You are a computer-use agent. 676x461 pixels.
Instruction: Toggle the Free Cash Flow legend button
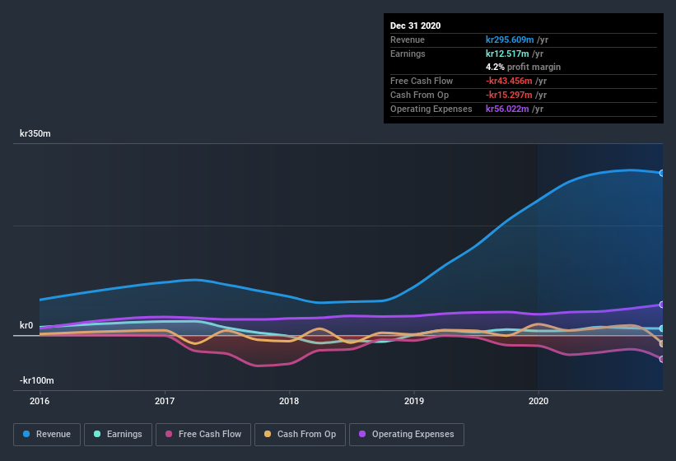click(x=203, y=435)
